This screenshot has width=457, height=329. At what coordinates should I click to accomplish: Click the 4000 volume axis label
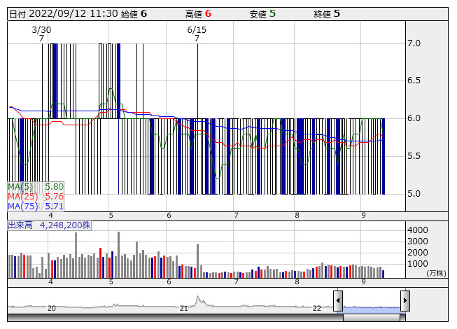tap(418, 230)
